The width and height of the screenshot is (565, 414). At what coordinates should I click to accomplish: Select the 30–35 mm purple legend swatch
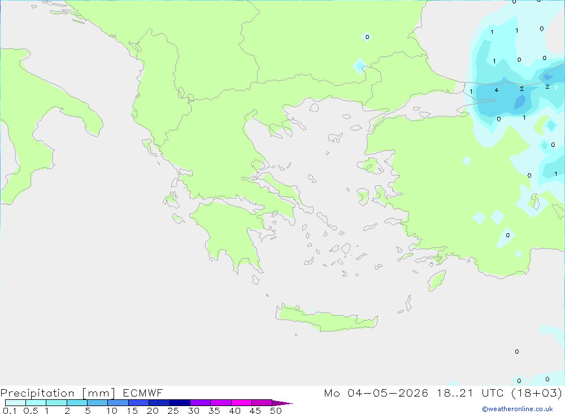pyautogui.click(x=201, y=403)
